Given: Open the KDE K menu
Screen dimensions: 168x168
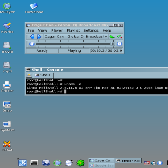Looking at the screenshot, I should point(23,163).
